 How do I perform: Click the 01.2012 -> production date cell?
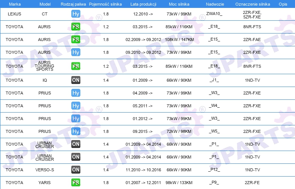[143, 119]
